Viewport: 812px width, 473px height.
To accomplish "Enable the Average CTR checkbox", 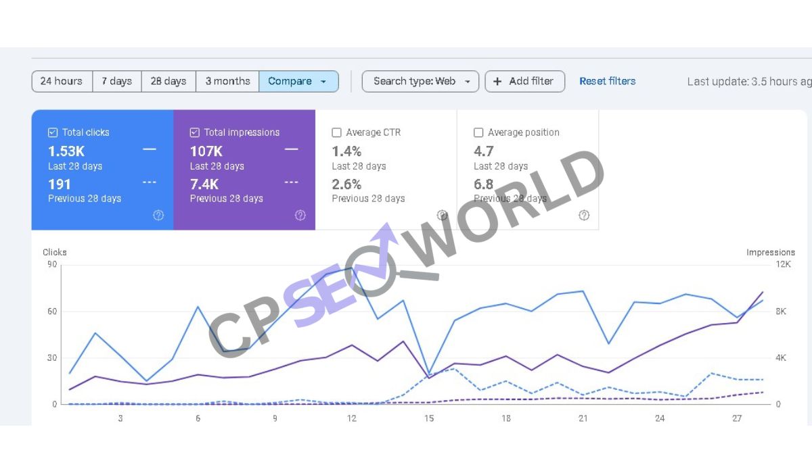I will (336, 132).
